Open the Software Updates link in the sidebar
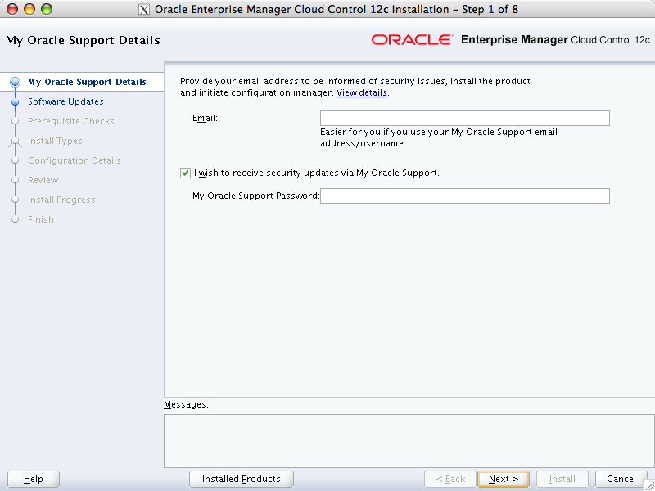Image resolution: width=655 pixels, height=491 pixels. [65, 101]
